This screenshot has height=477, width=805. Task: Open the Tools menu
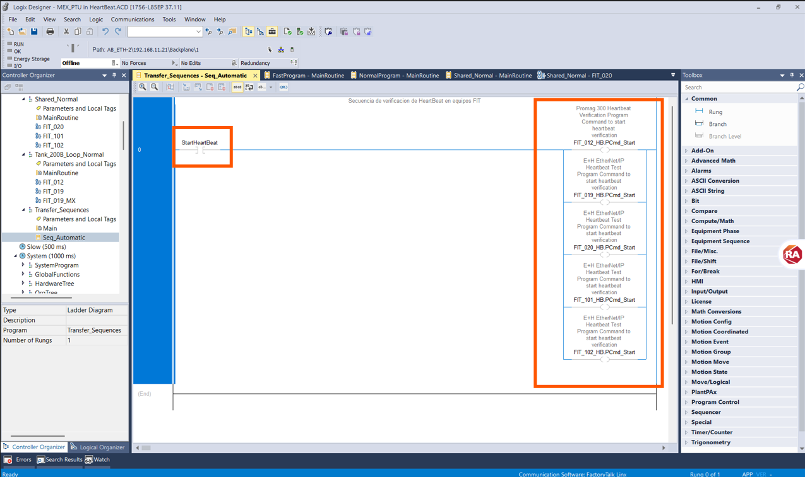point(169,20)
